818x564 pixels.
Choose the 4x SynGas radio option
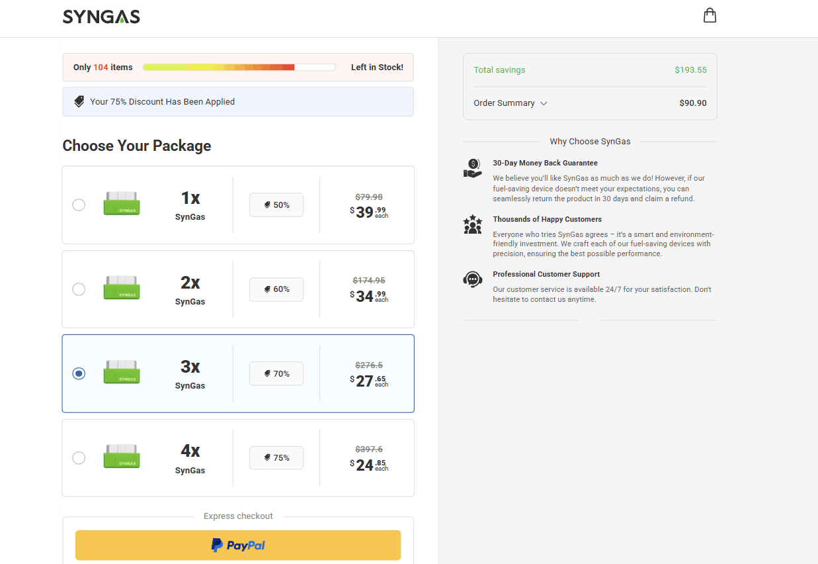79,458
